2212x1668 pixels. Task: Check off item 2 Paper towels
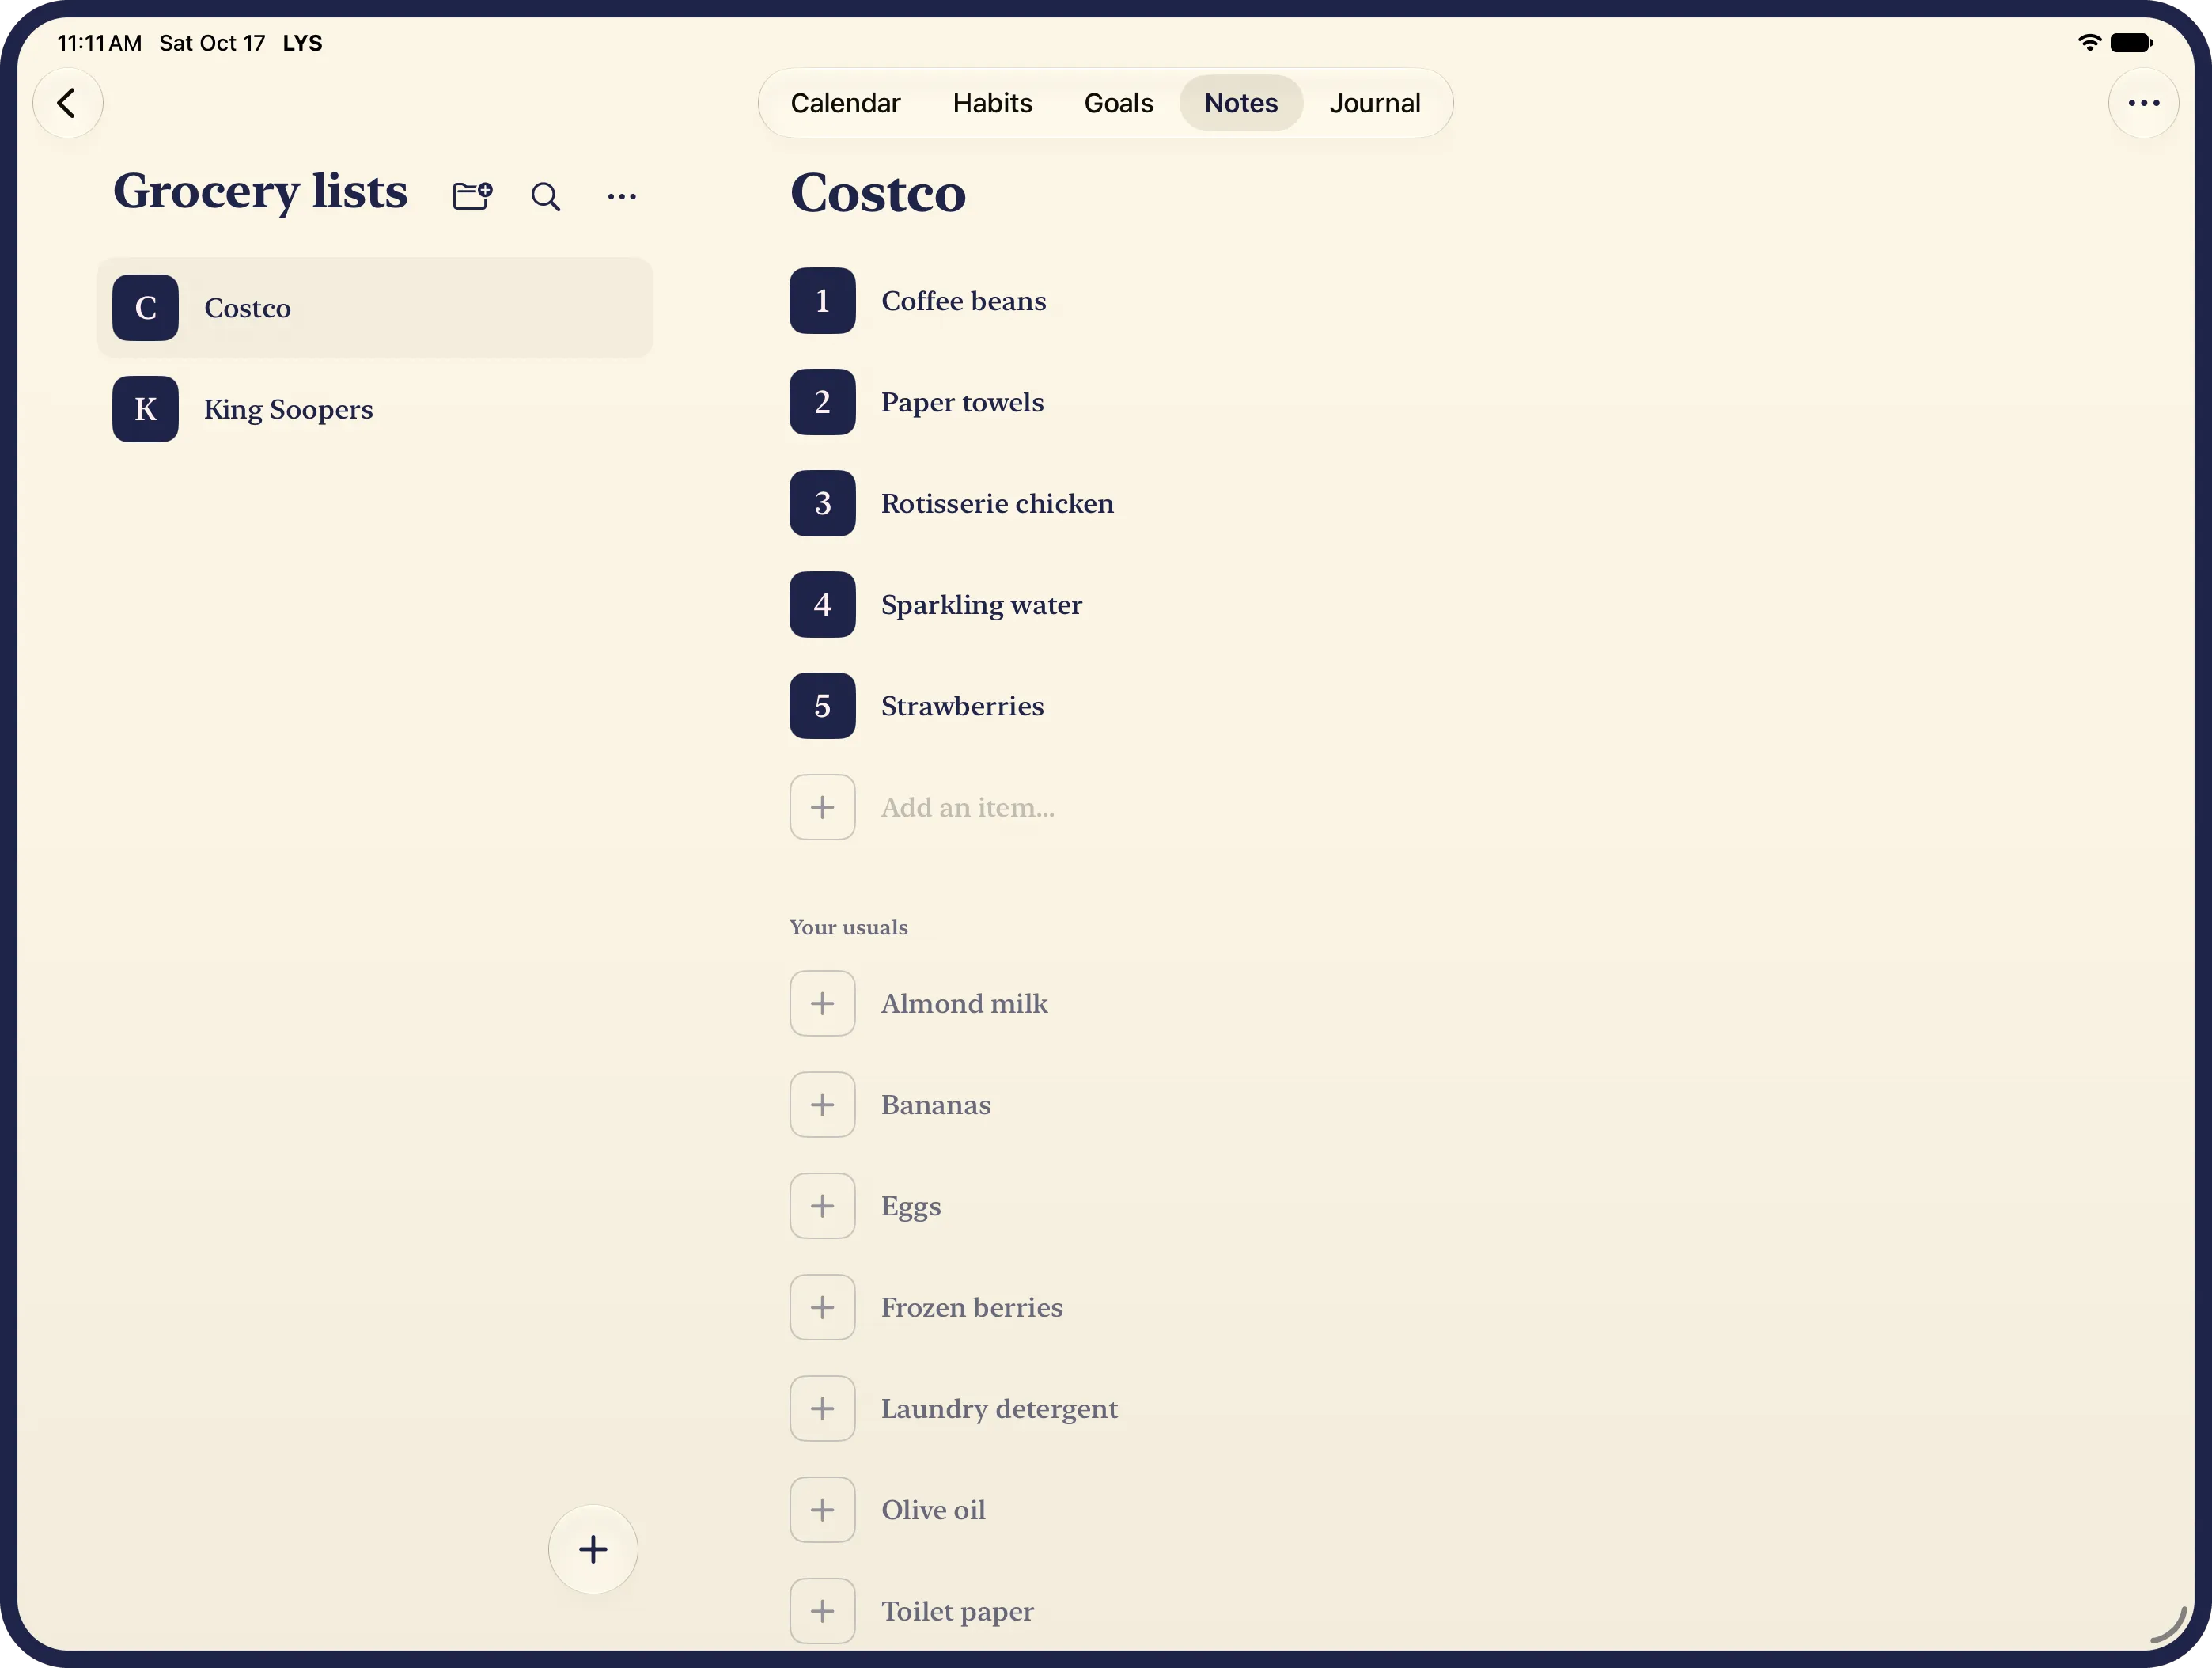[x=822, y=402]
